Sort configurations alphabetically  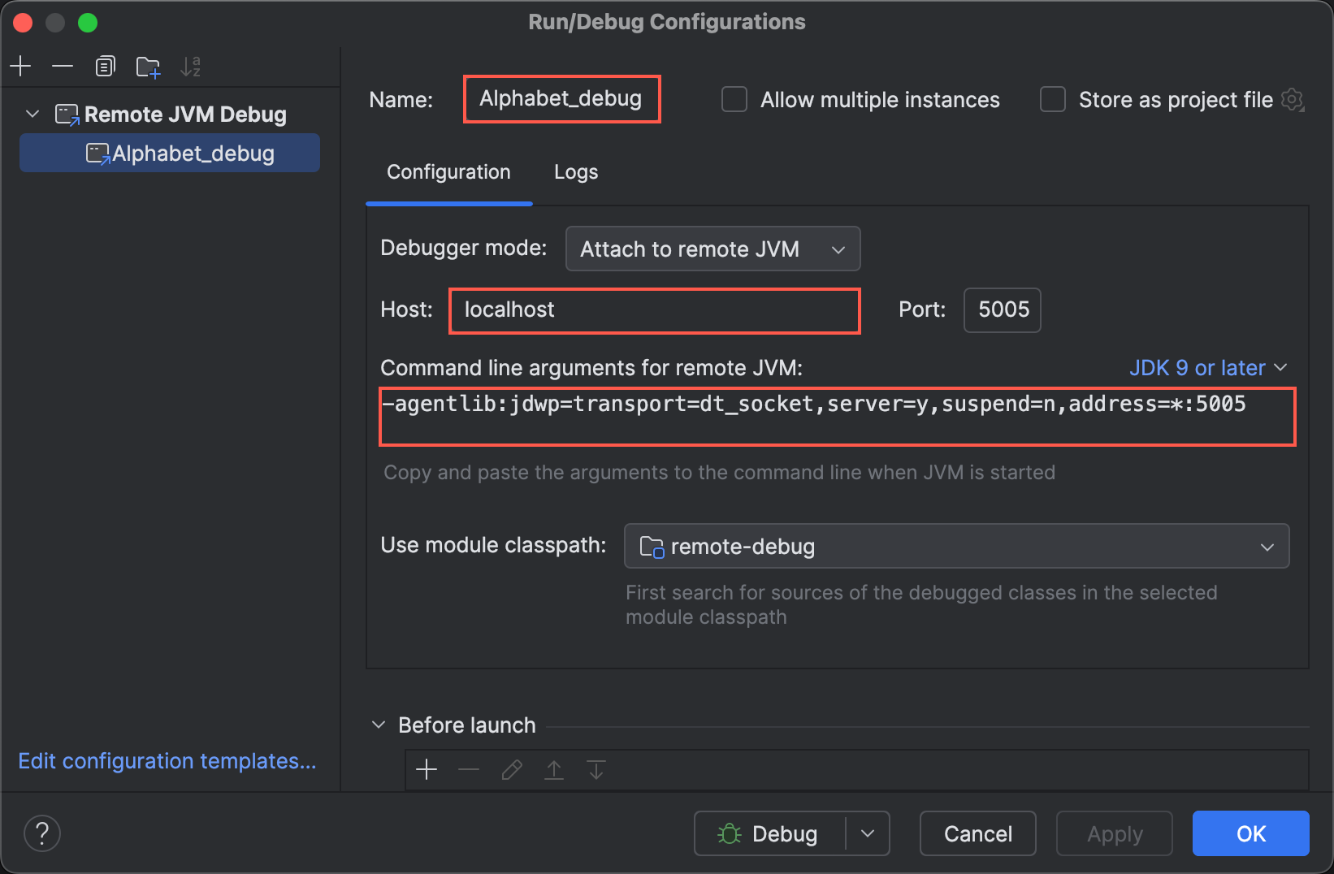click(190, 67)
